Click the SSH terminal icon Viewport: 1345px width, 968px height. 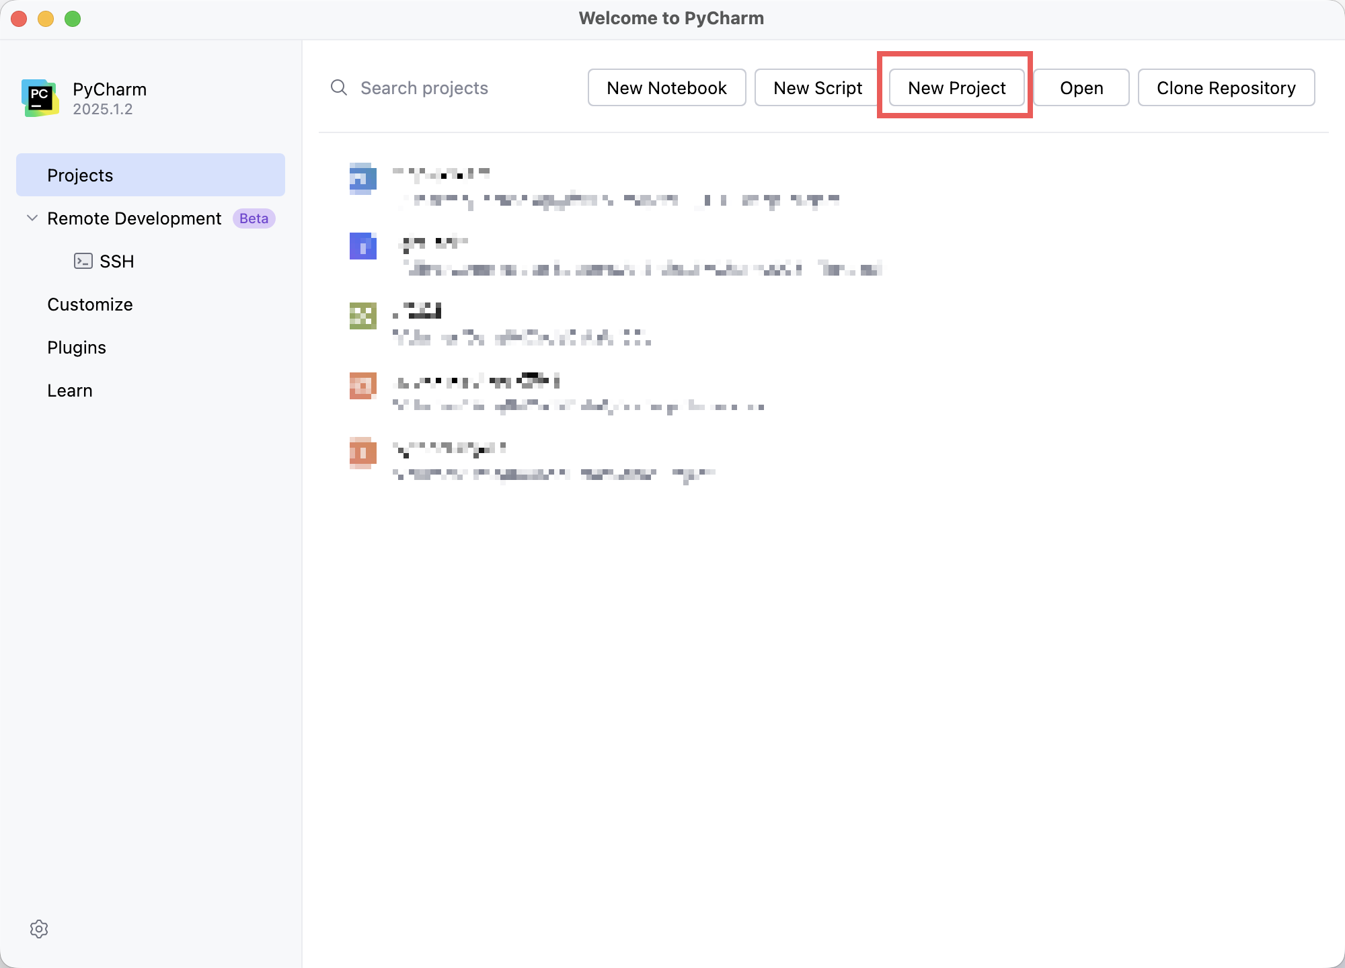(x=83, y=261)
